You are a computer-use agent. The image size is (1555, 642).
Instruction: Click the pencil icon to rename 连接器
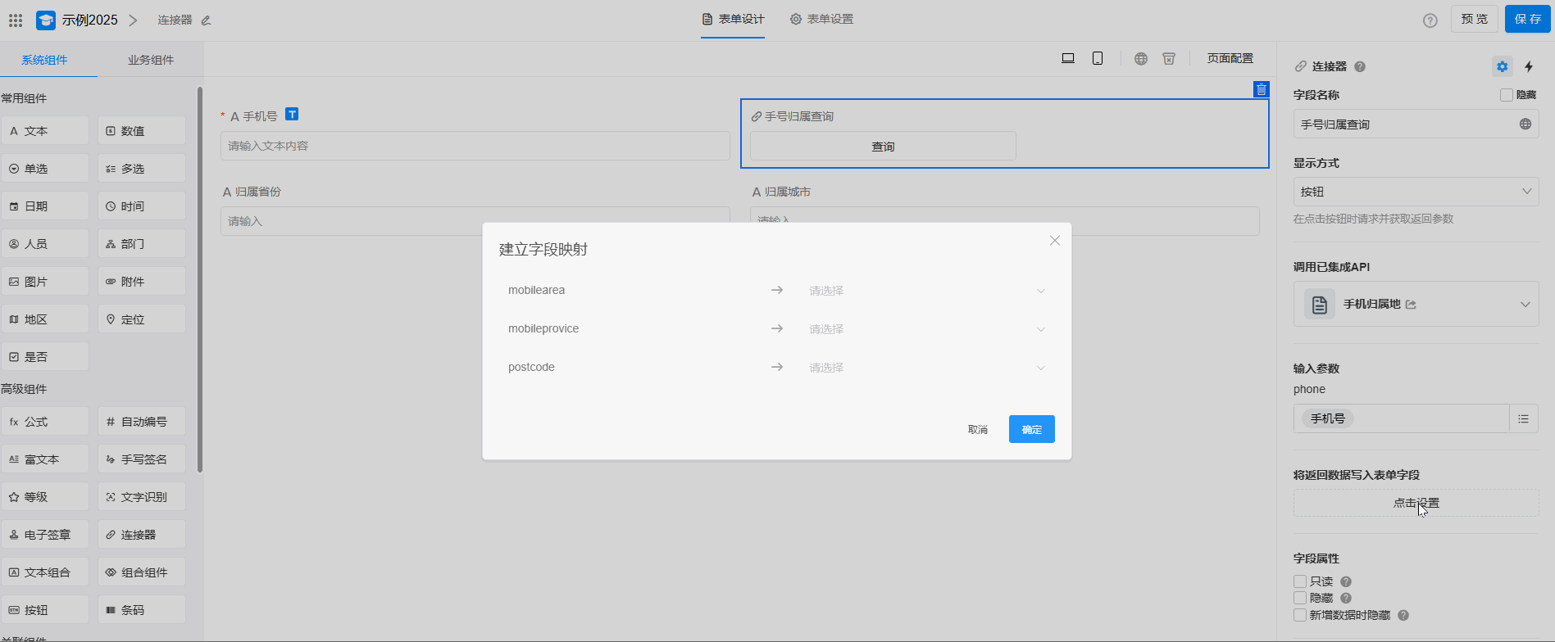pyautogui.click(x=206, y=20)
